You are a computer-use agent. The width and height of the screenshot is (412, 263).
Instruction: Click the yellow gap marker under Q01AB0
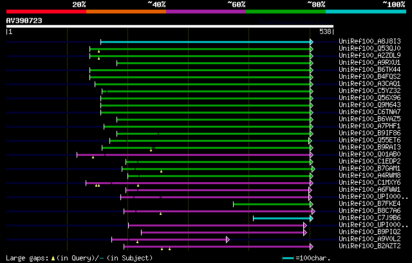[x=93, y=157]
